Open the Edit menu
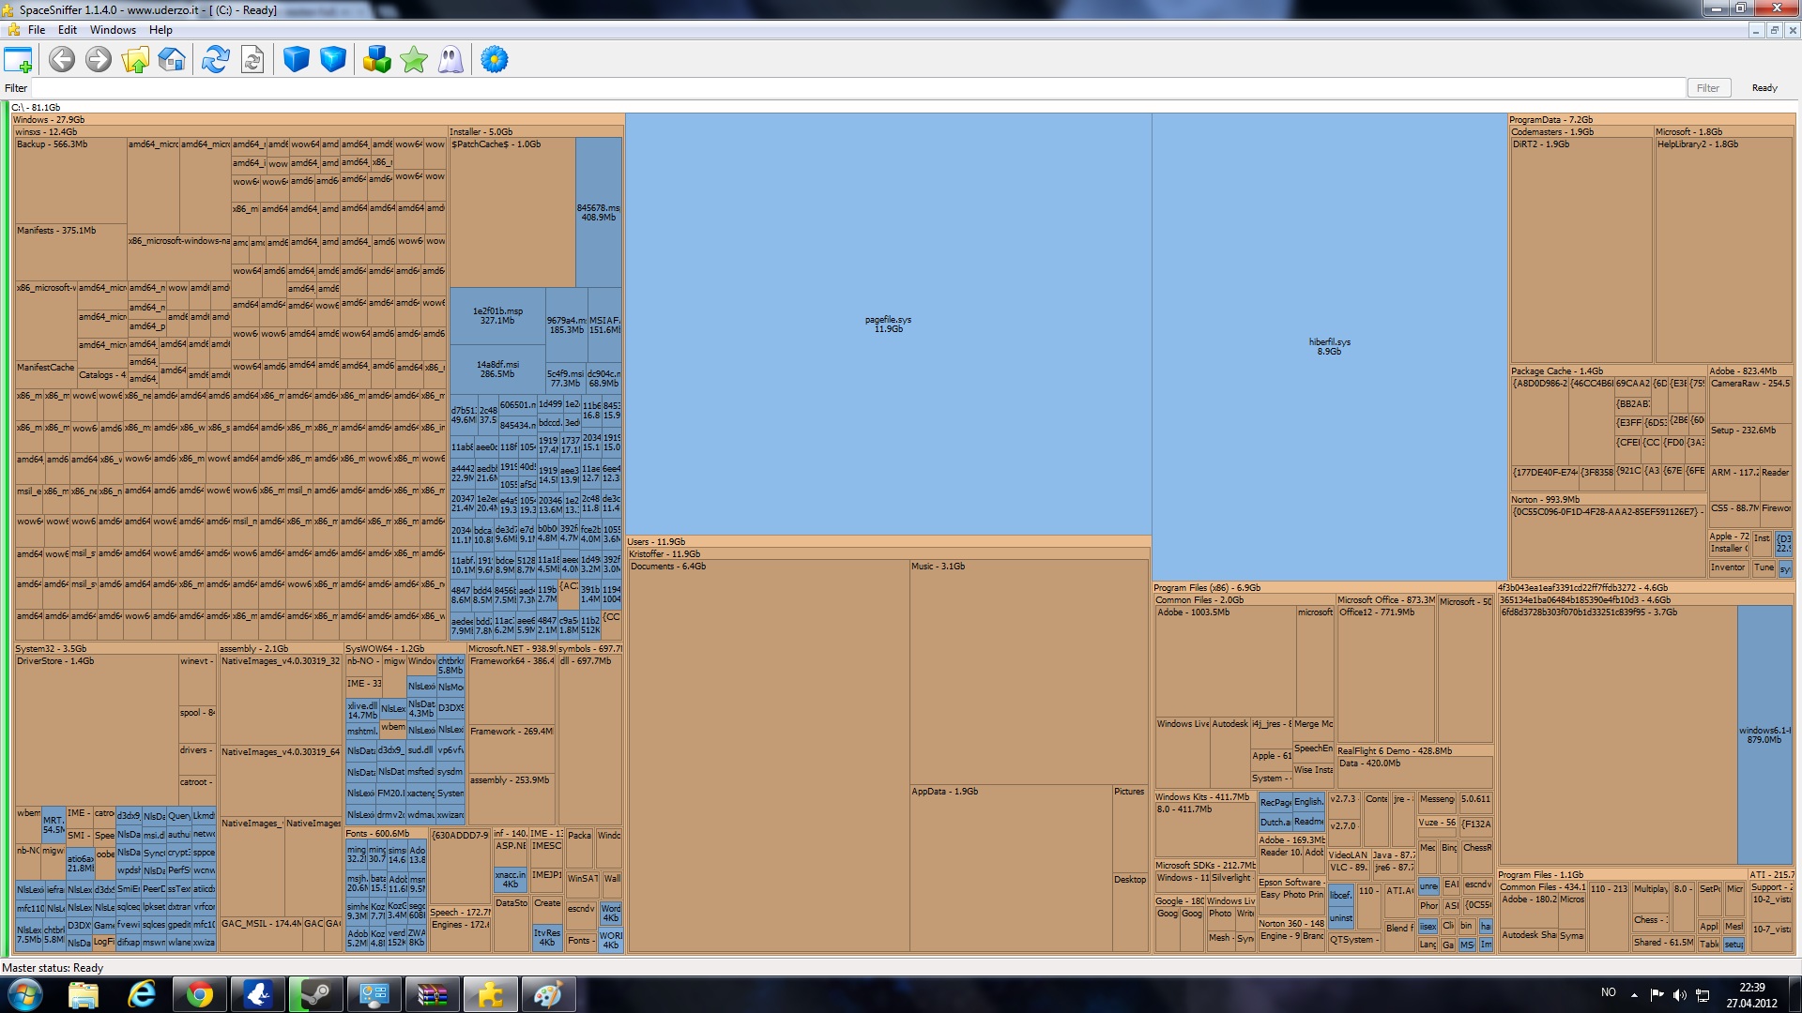 (x=68, y=30)
